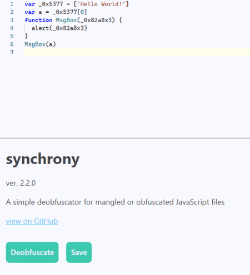250x275 pixels.
Task: Place cursor on empty line 7 in editor
Action: coord(137,52)
